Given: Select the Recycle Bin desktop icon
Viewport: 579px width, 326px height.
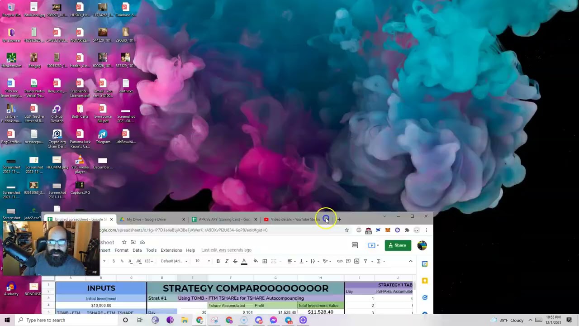Looking at the screenshot, I should coord(11,10).
